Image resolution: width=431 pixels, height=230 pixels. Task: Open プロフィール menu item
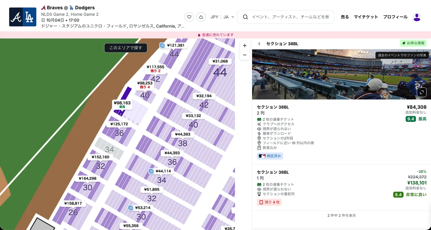tap(395, 17)
